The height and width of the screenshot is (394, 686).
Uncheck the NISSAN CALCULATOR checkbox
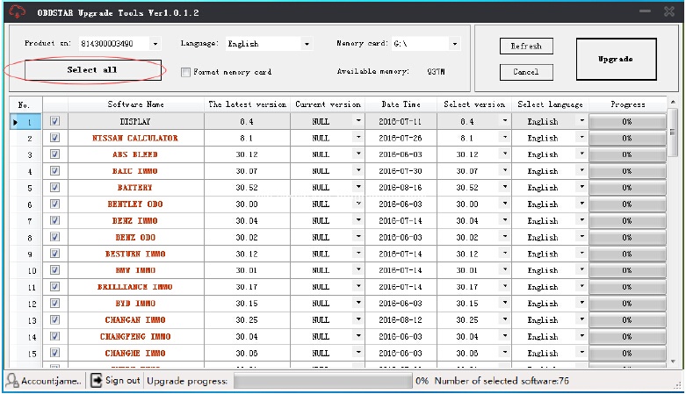pos(54,138)
